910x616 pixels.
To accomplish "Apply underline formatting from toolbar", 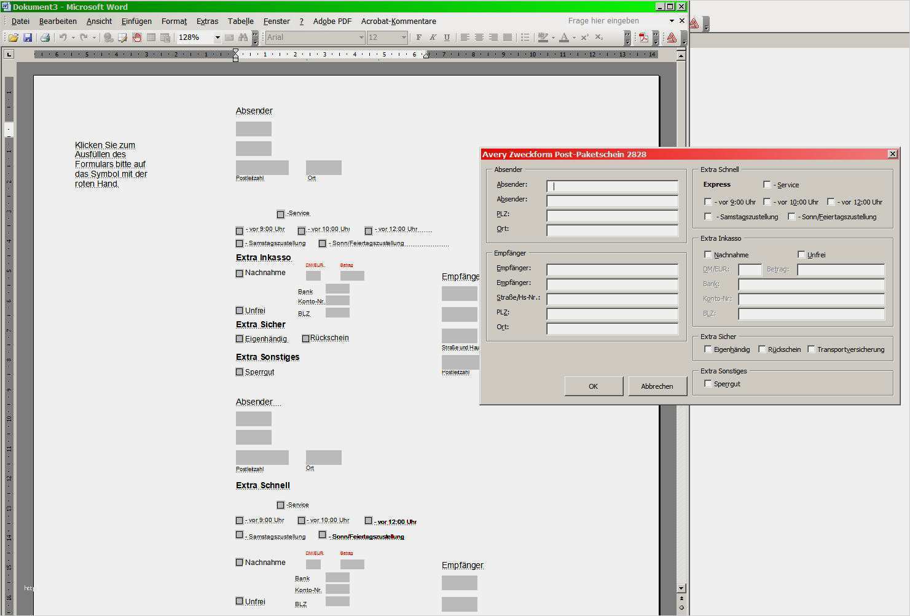I will pyautogui.click(x=447, y=37).
